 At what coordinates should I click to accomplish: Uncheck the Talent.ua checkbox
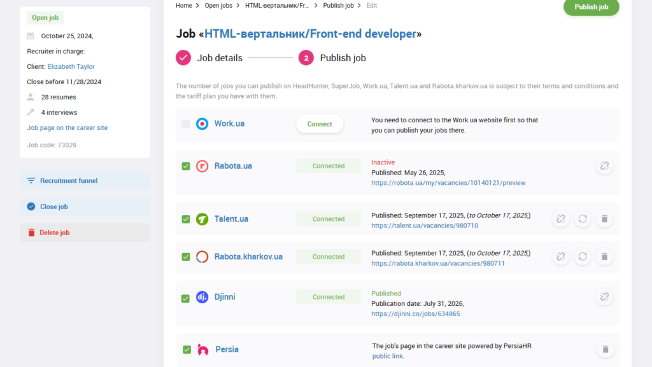186,219
